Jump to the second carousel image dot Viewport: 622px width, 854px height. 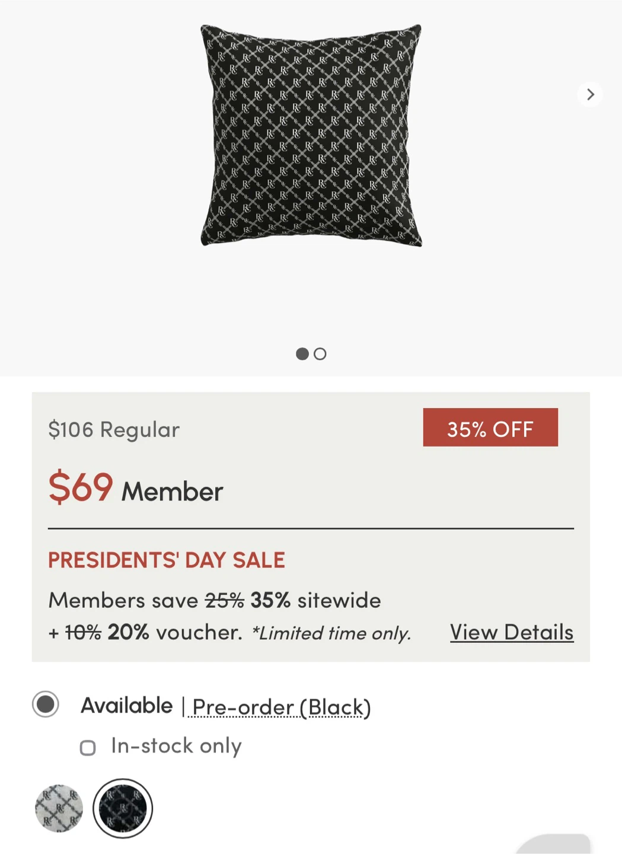tap(320, 354)
